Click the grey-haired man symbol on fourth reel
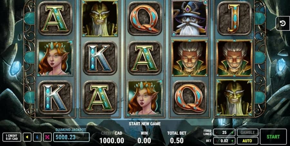This screenshot has height=146, width=290. (189, 58)
